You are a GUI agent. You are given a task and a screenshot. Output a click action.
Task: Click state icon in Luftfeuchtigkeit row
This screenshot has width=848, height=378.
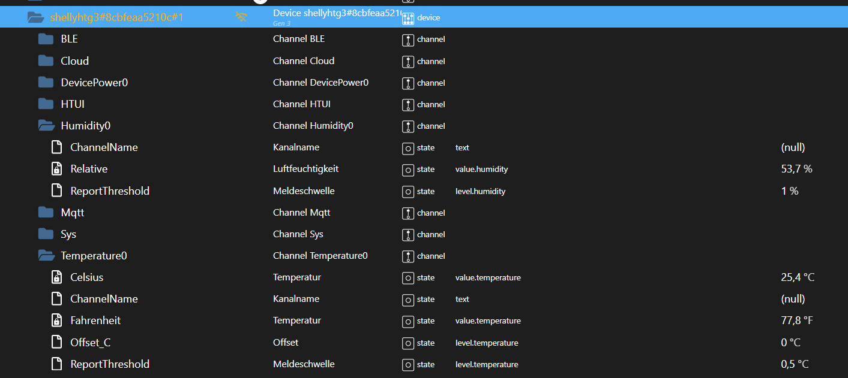(408, 170)
